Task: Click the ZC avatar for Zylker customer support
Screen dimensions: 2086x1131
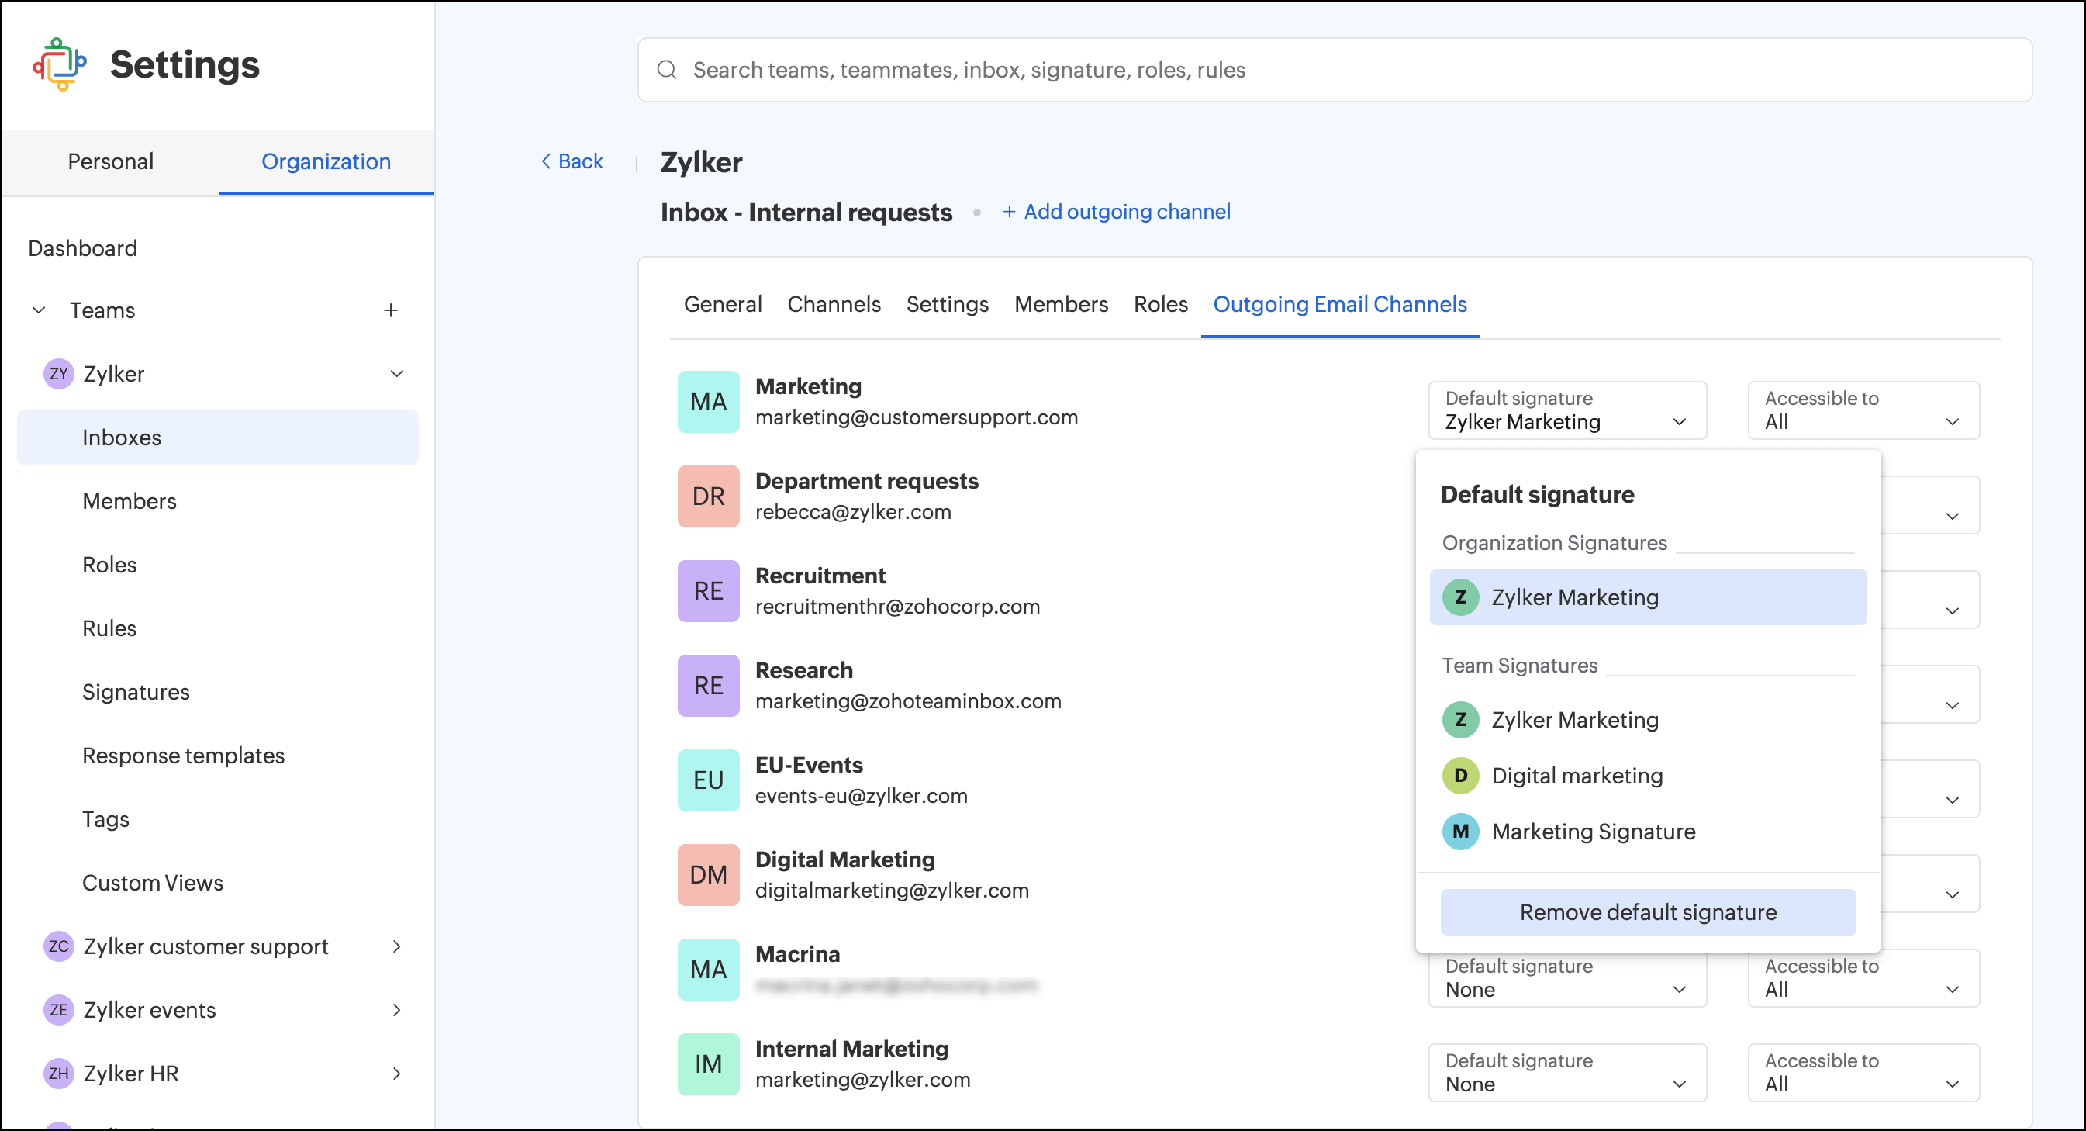Action: 58,946
